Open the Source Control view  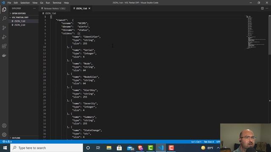coord(4,28)
